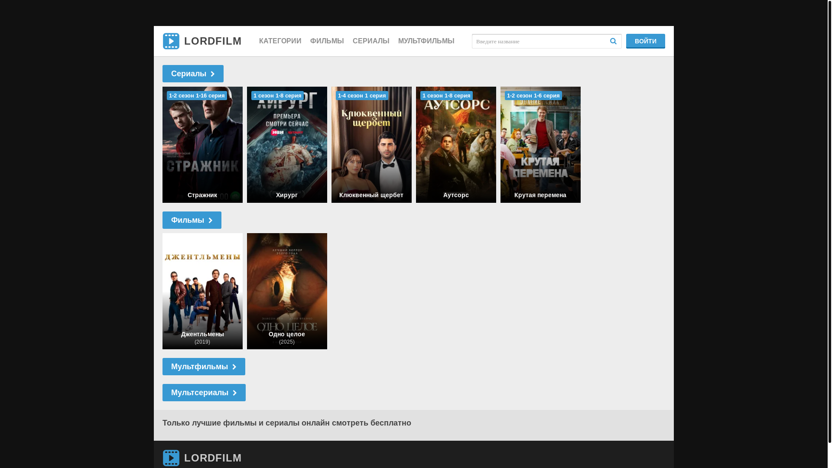The height and width of the screenshot is (468, 832).
Task: Click the LORDFILM logo icon in header
Action: (x=171, y=41)
